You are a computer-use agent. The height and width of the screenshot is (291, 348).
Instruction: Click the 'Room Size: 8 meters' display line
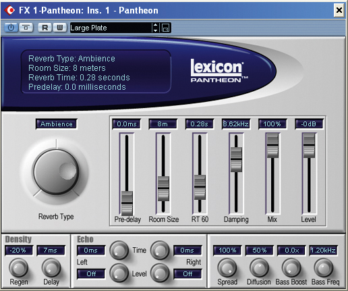[67, 68]
